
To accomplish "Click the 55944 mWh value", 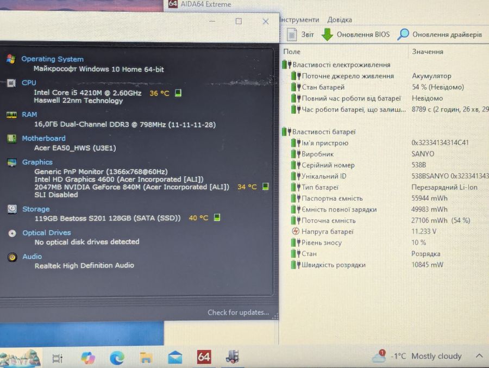I will (429, 198).
